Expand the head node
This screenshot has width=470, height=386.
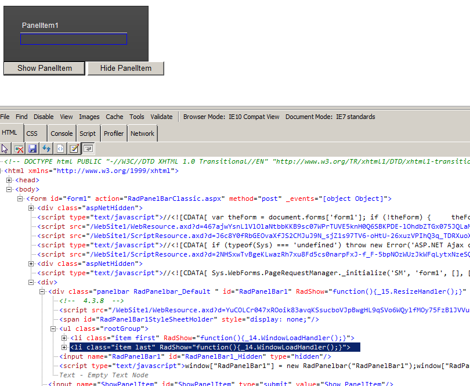[9, 181]
